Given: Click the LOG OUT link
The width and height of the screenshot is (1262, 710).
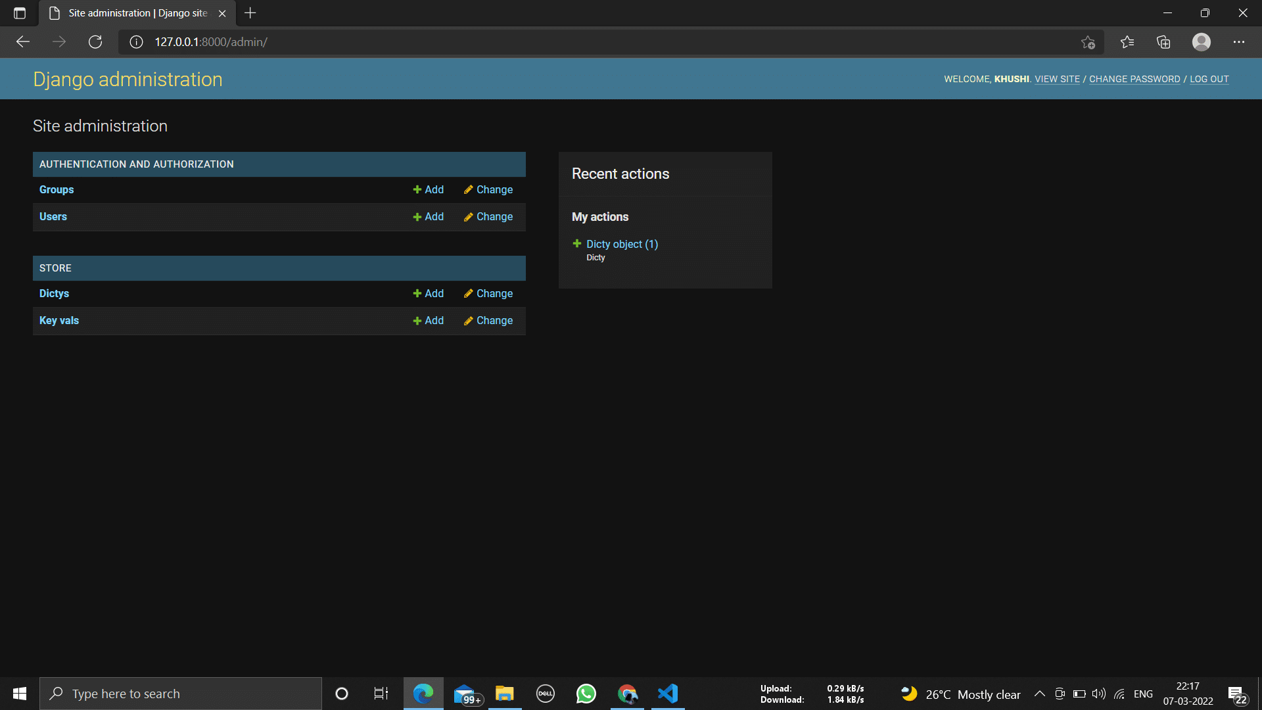Looking at the screenshot, I should [1209, 79].
